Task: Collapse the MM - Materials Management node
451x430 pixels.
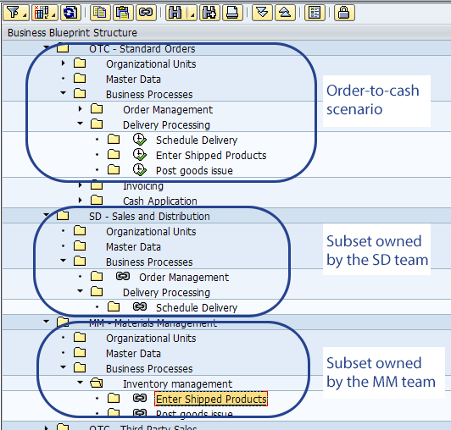Action: pyautogui.click(x=46, y=322)
